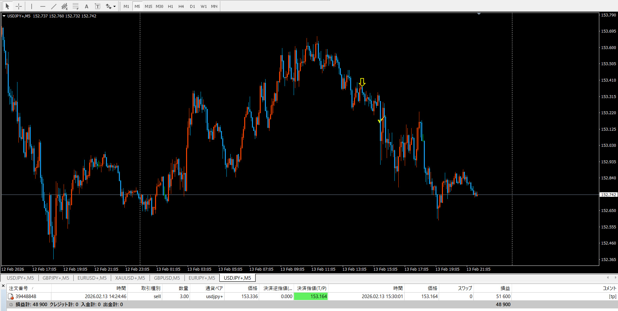
Task: Switch chart to M1 timeframe
Action: (126, 6)
